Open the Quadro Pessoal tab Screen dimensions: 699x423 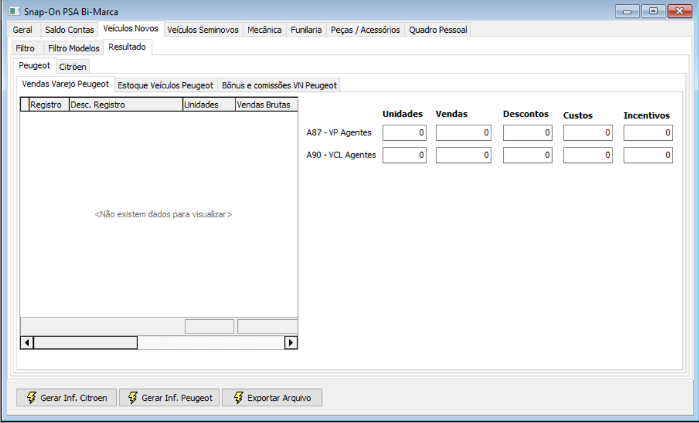pyautogui.click(x=438, y=30)
